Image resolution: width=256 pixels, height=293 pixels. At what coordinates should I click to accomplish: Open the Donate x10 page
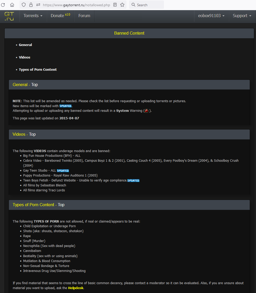click(60, 16)
